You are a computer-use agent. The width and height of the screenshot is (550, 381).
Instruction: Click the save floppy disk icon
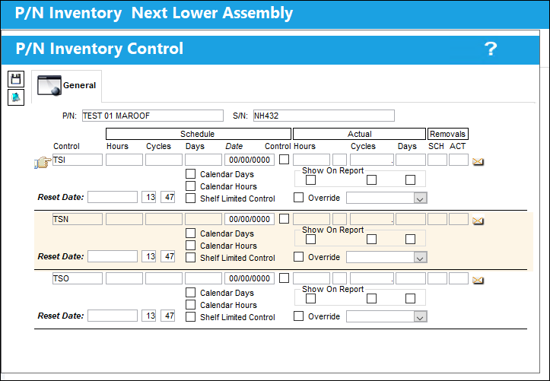(16, 79)
